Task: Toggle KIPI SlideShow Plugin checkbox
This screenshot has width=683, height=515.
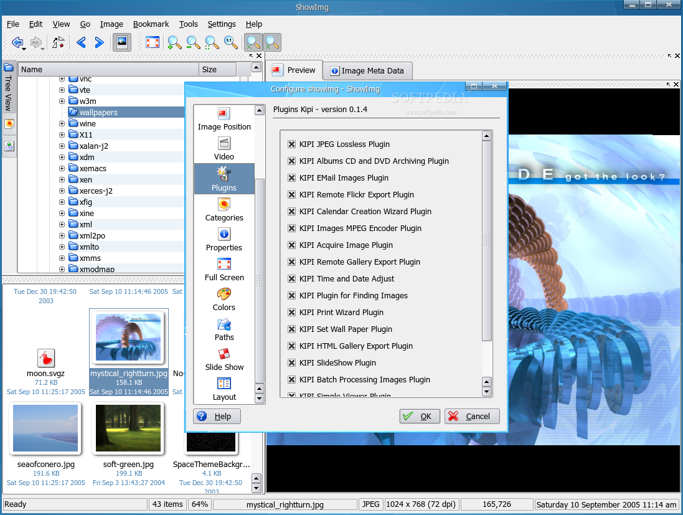Action: (292, 363)
